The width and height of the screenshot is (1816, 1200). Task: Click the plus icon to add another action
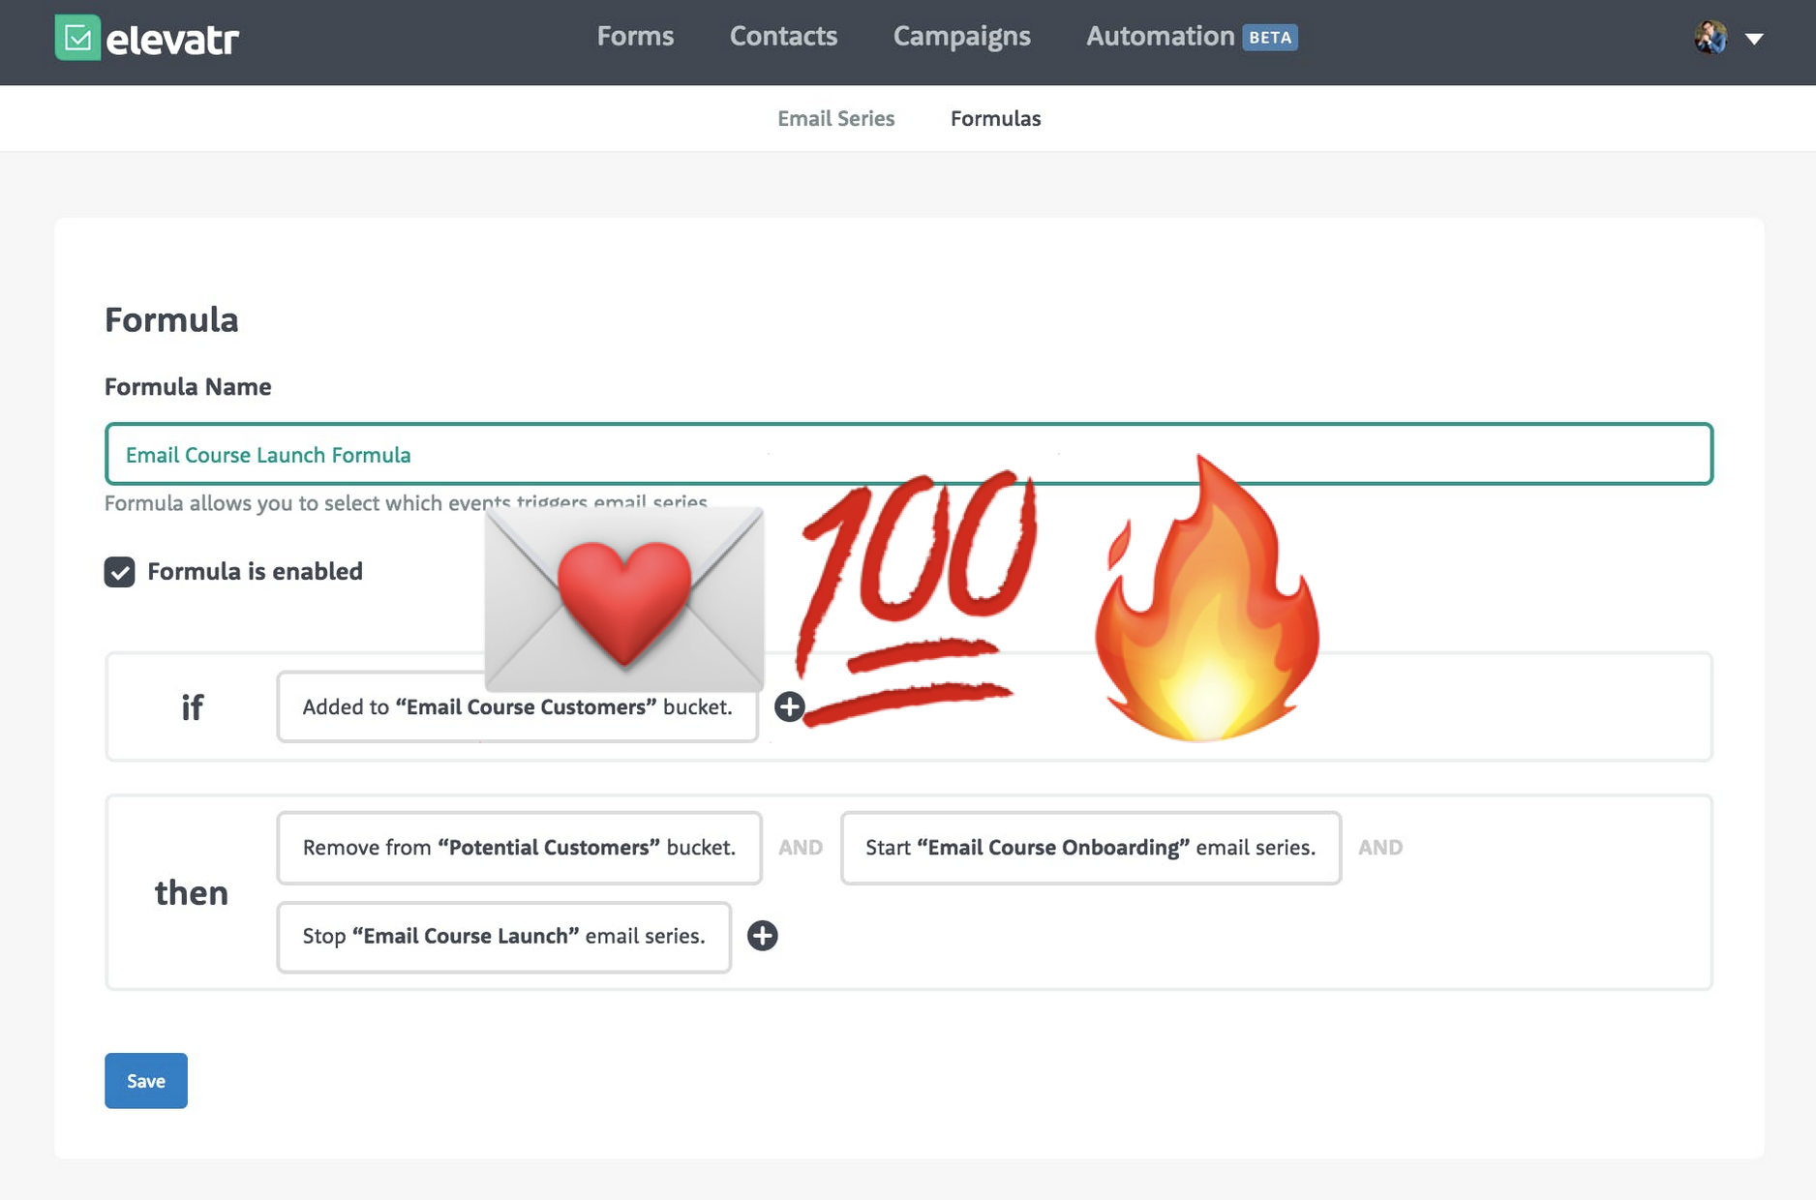click(763, 936)
